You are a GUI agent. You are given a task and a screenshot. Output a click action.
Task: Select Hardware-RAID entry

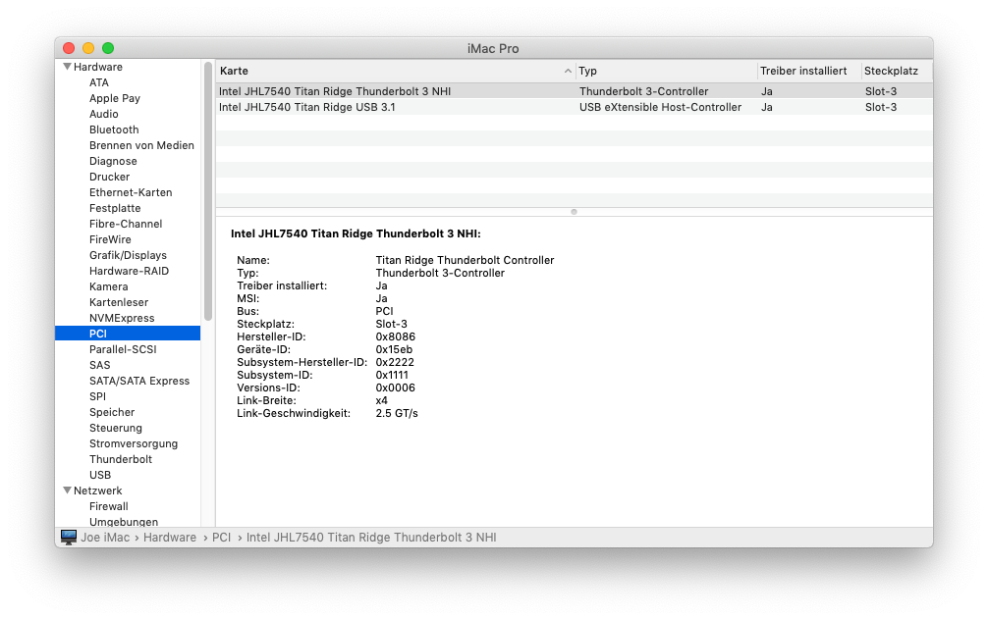(130, 272)
